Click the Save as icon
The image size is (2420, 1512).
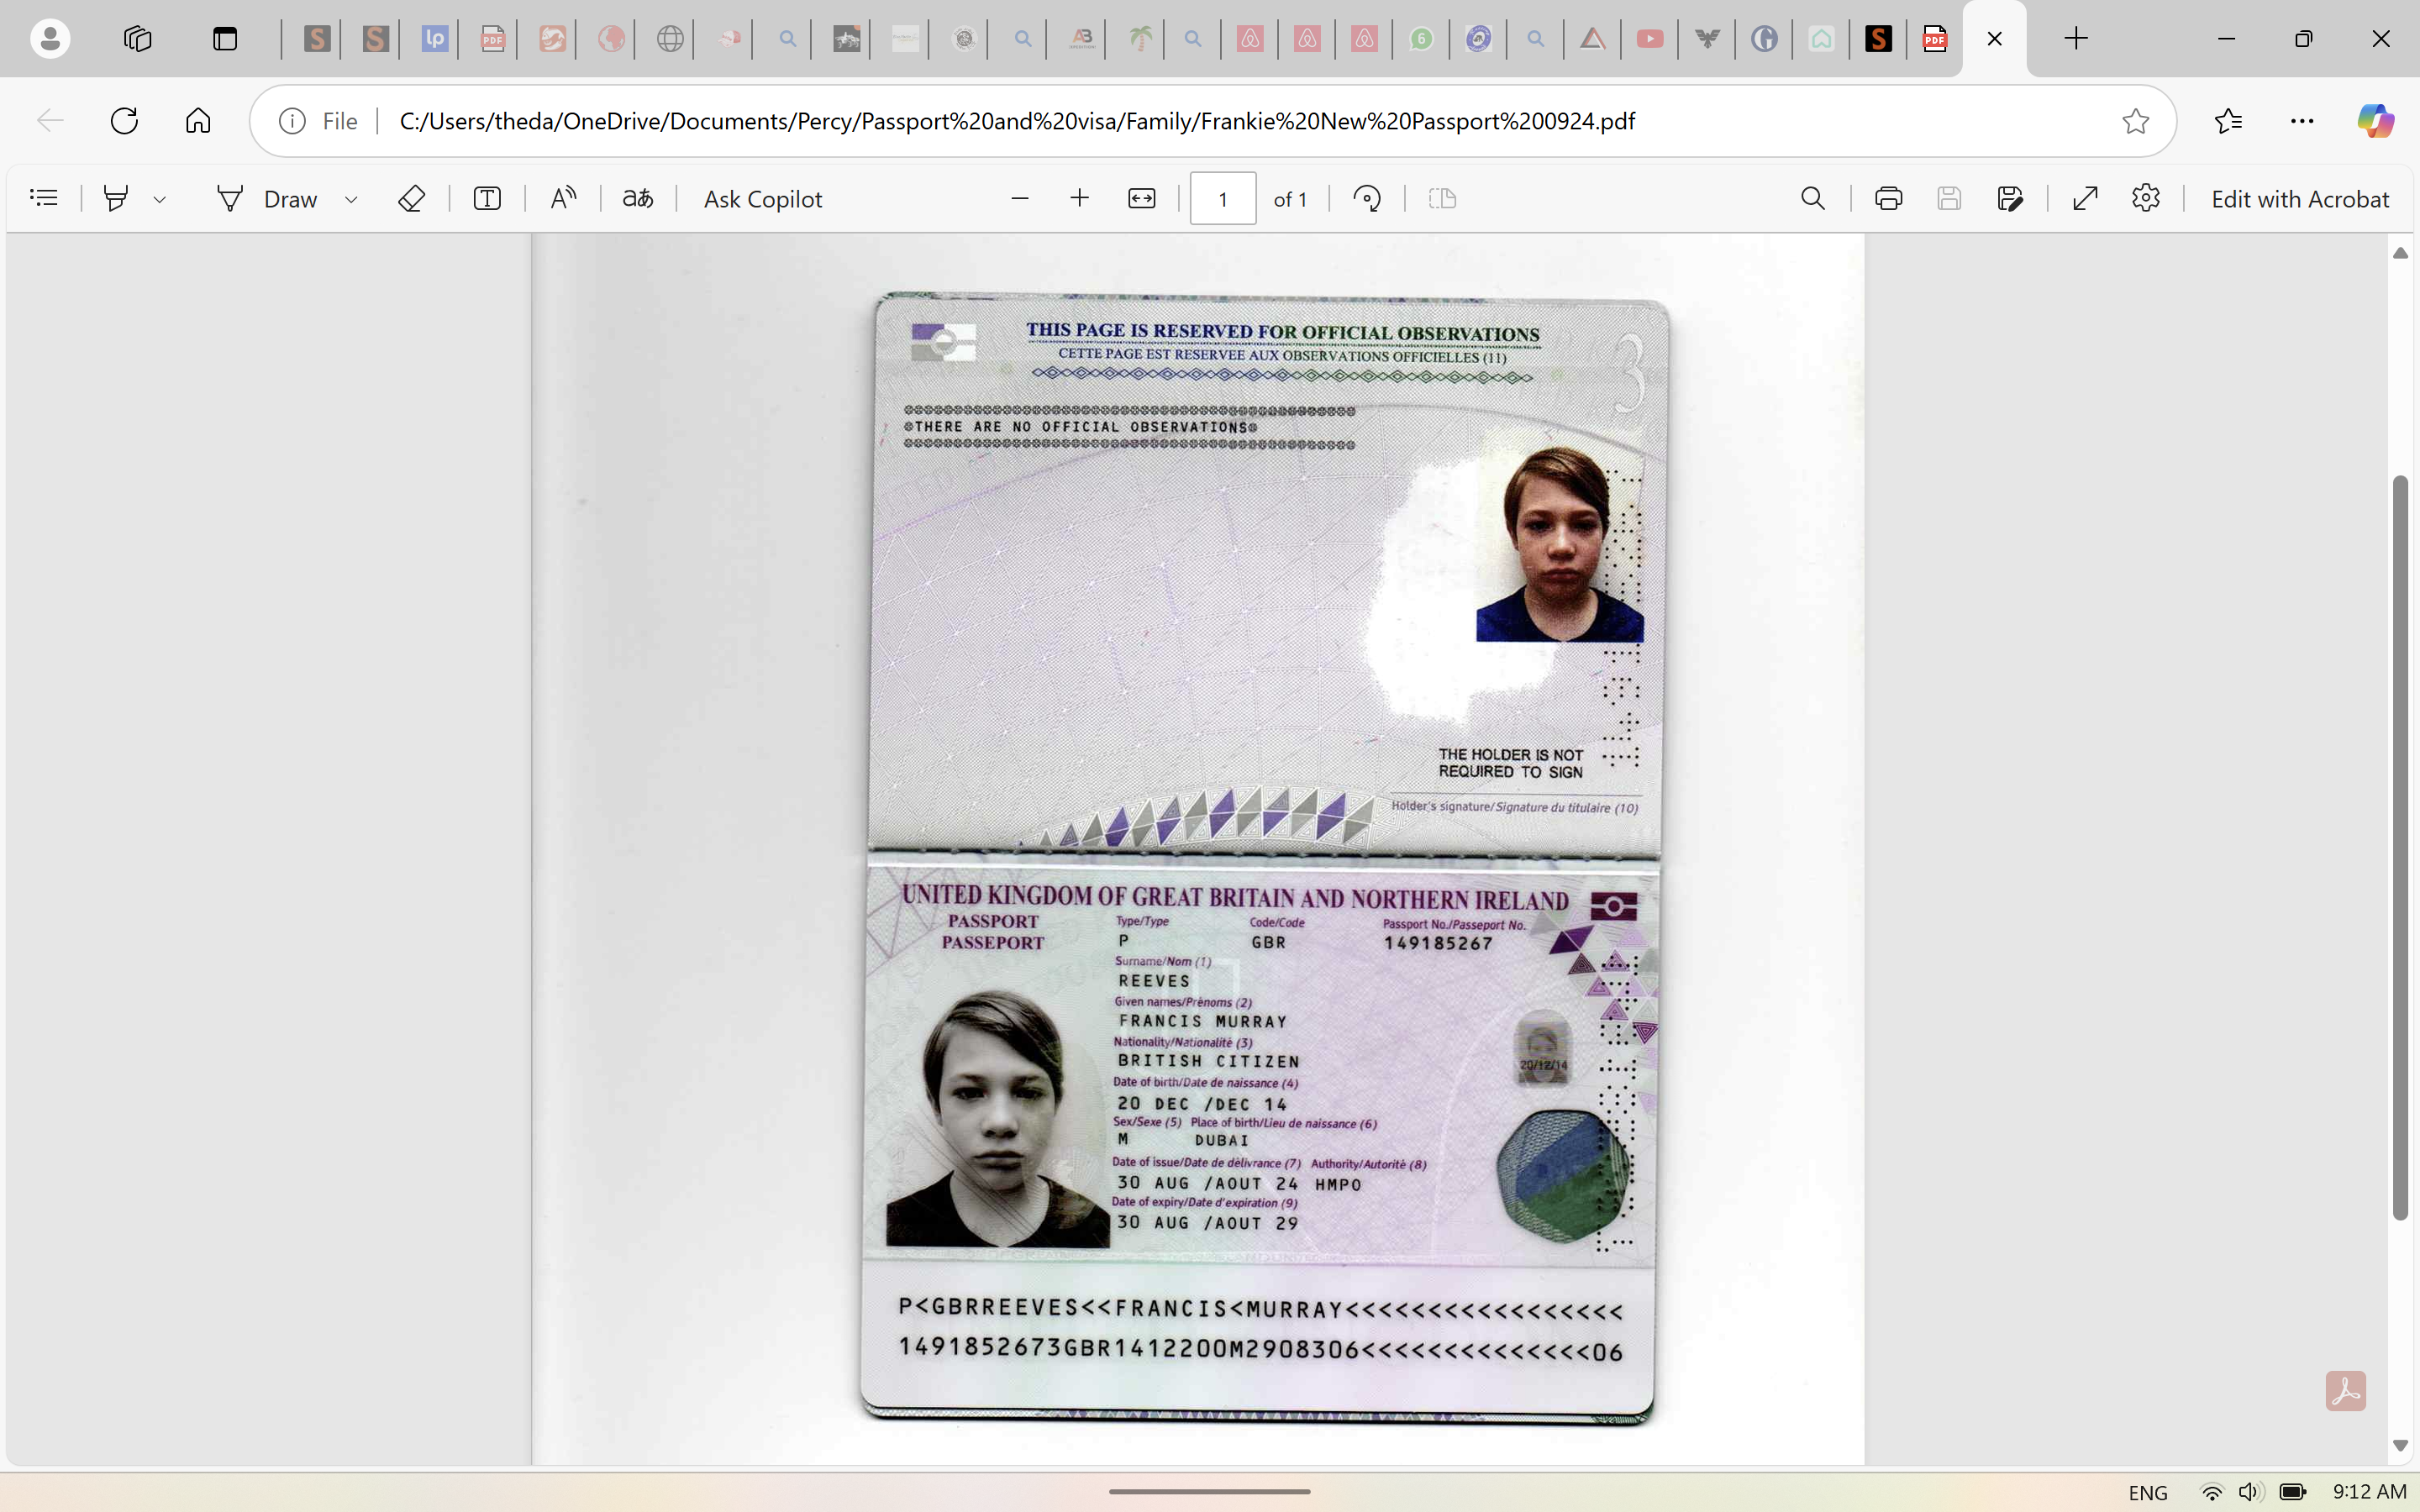(x=2010, y=198)
